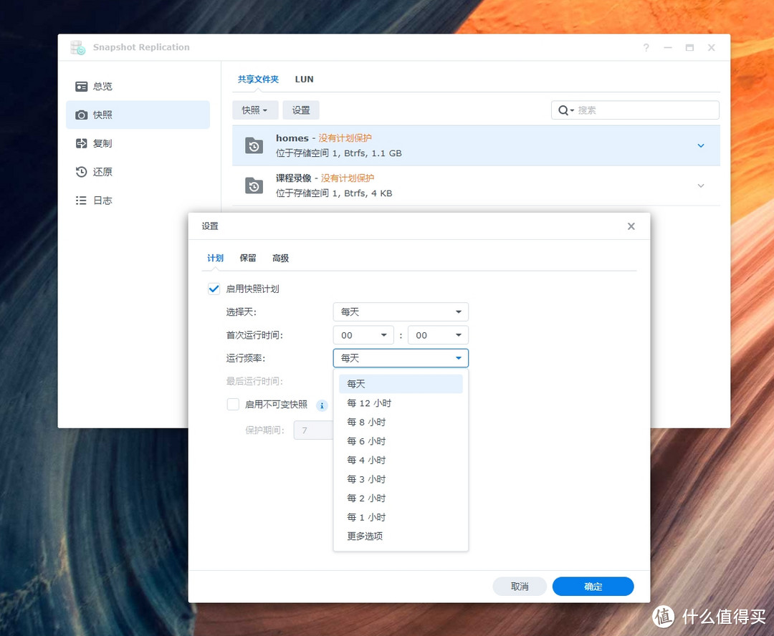Switch to the LUN tab
This screenshot has width=774, height=636.
(x=304, y=79)
